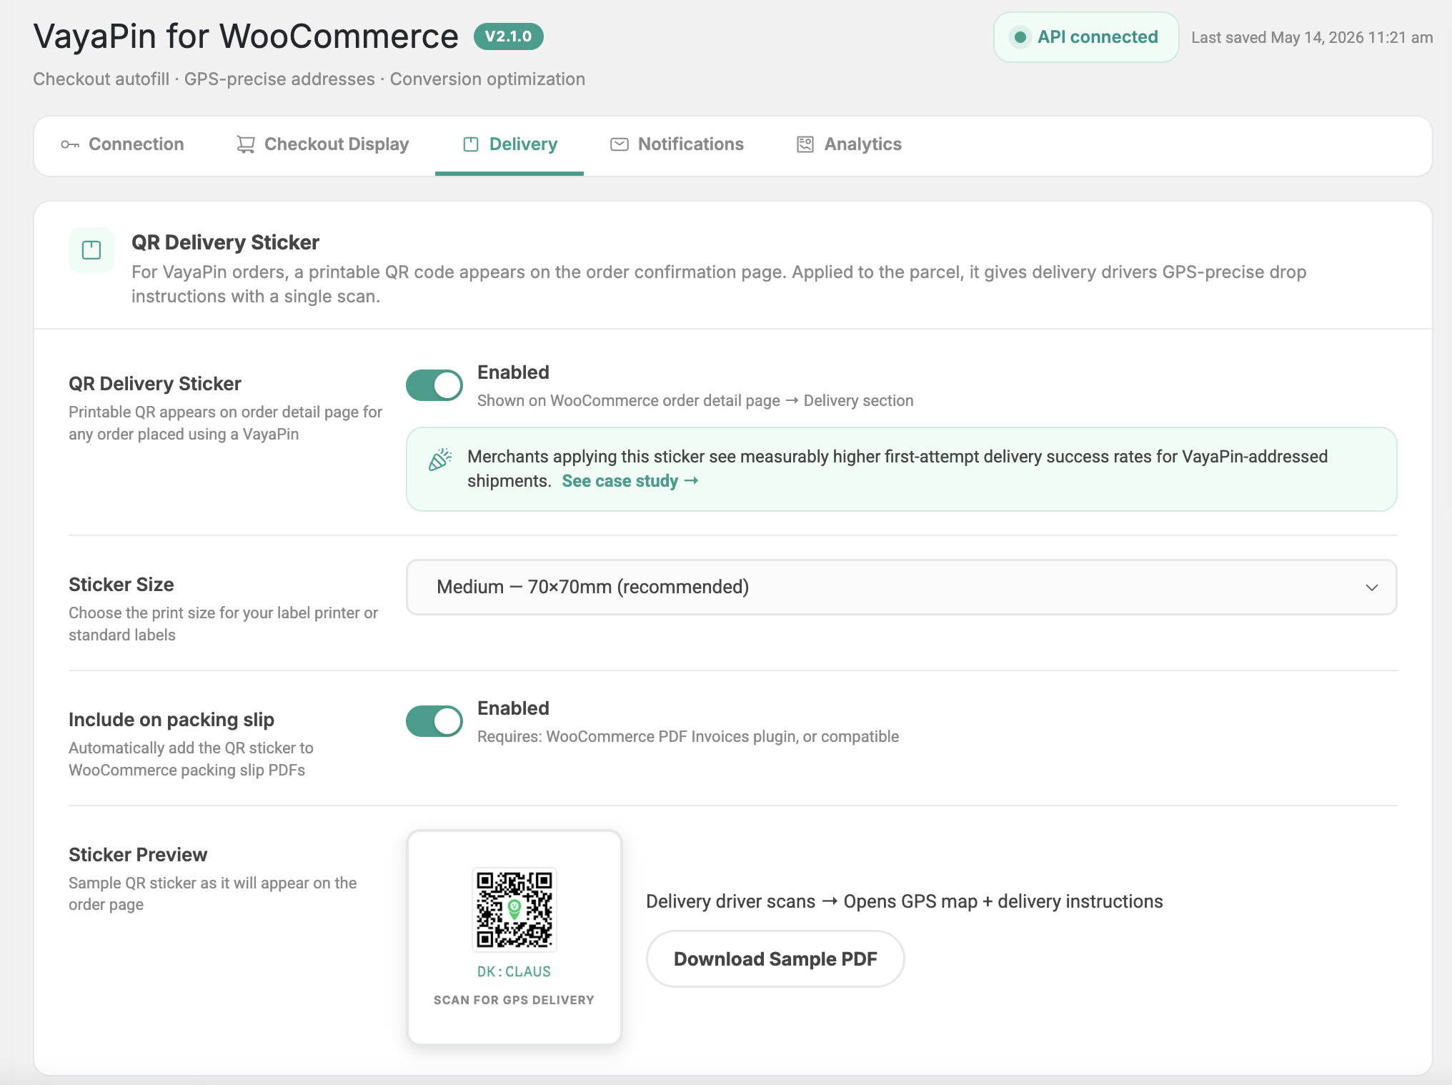
Task: Click the API connected status pill
Action: (1086, 37)
